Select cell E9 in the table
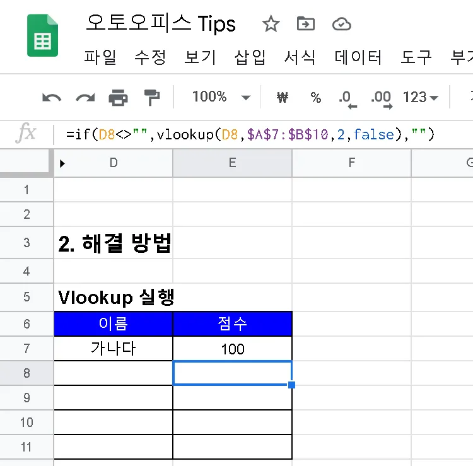473x466 pixels. [232, 398]
